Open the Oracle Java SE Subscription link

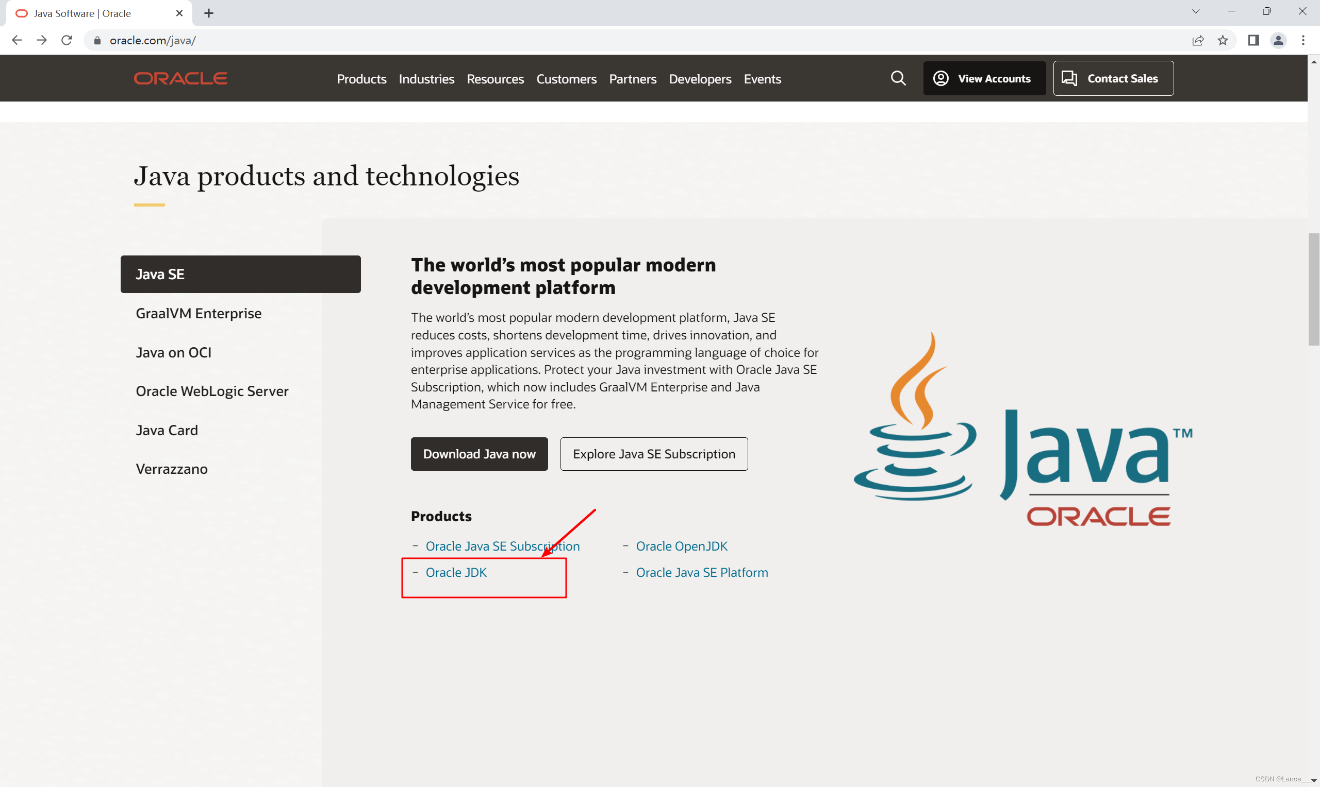[x=502, y=546]
